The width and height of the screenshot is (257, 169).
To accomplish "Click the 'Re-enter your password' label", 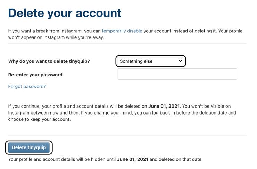I will pyautogui.click(x=35, y=75).
